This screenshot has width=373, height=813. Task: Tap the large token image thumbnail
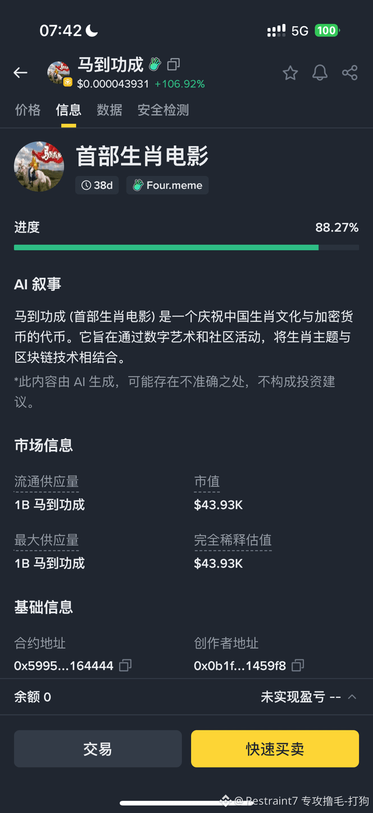coord(39,167)
